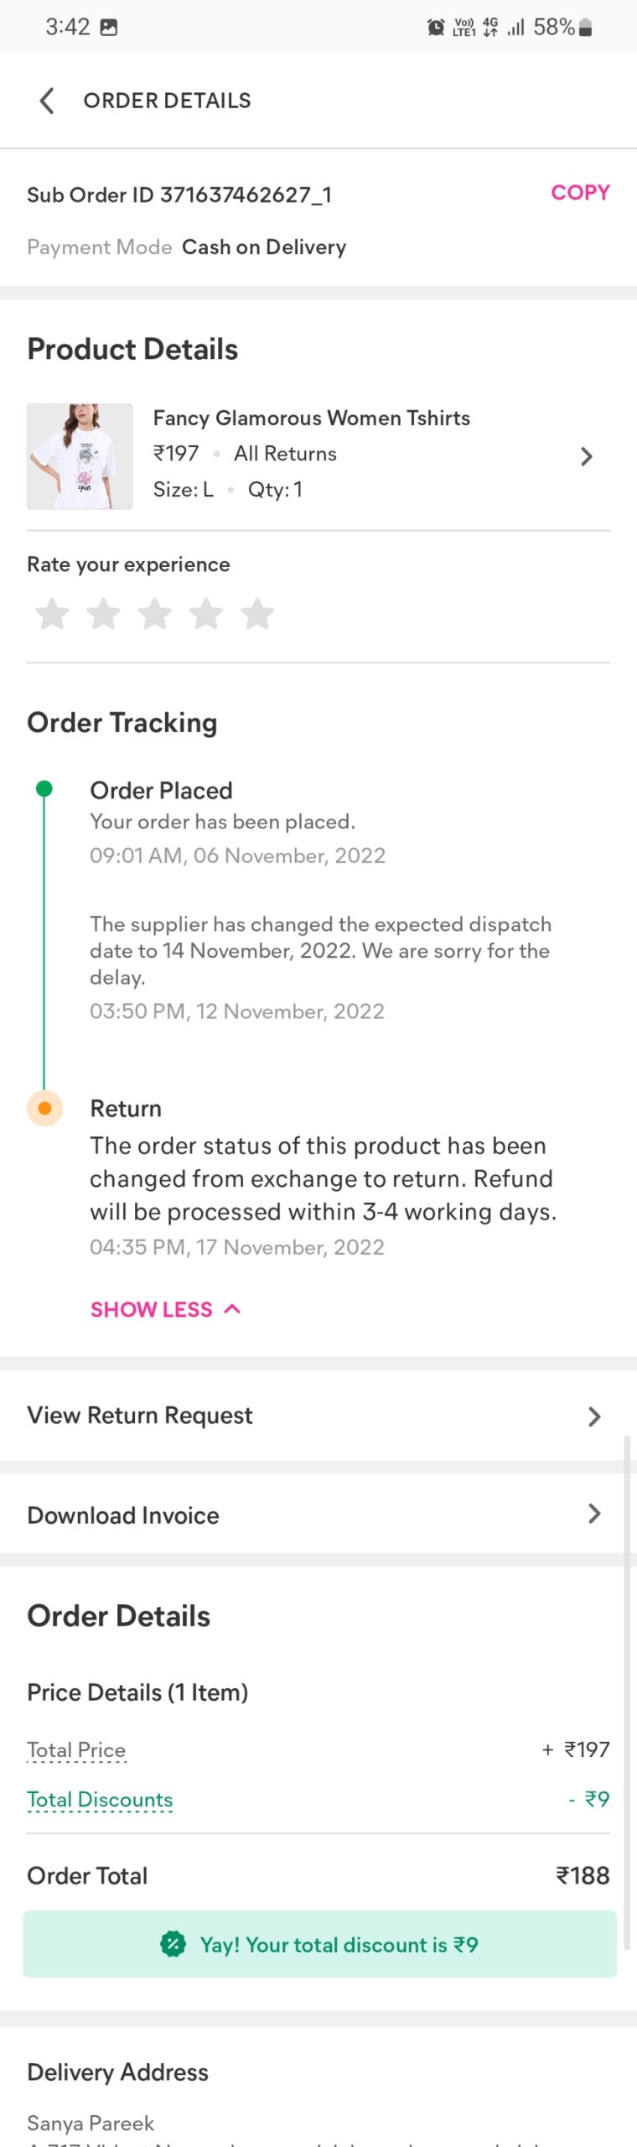
Task: Open the T-shirt product thumbnail
Action: pos(80,456)
